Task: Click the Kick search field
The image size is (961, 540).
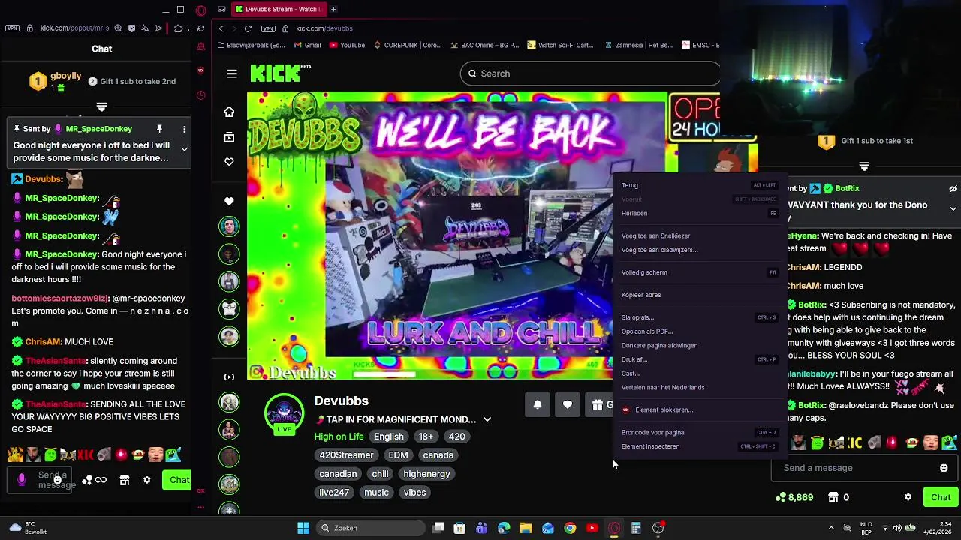Action: 590,73
